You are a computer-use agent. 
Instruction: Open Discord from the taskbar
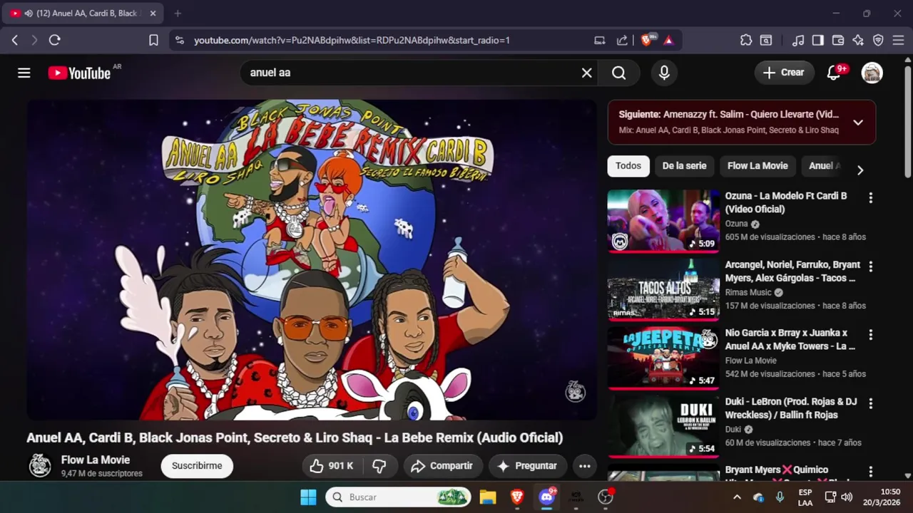547,497
